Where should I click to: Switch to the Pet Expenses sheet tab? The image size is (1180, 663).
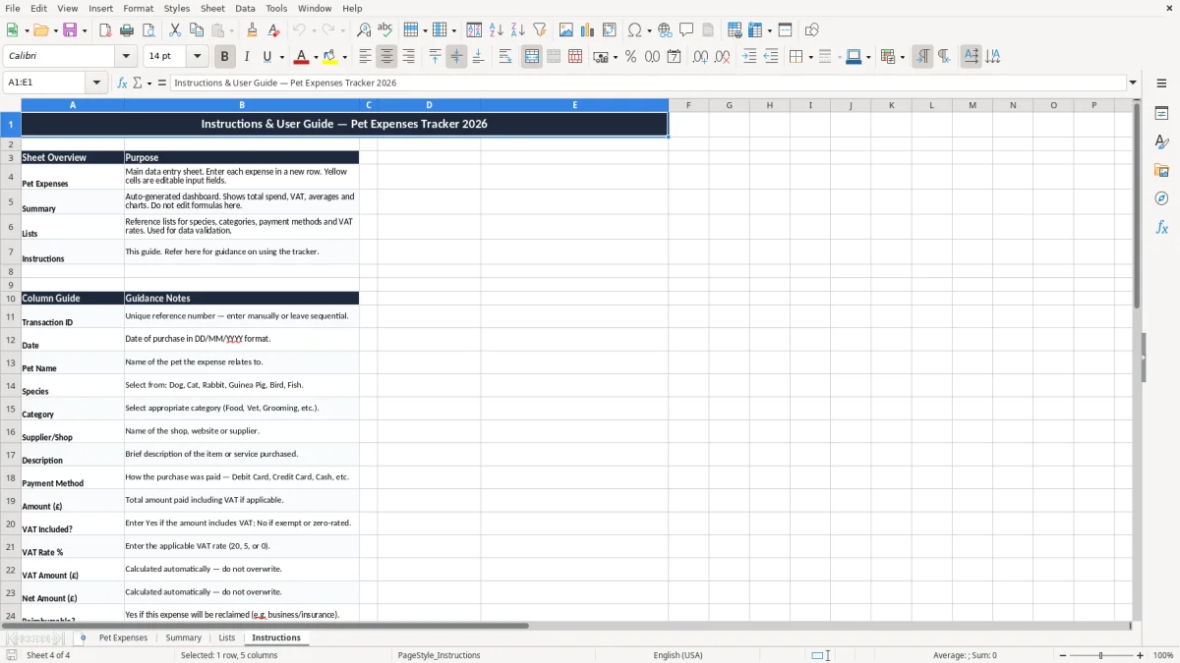coord(123,637)
